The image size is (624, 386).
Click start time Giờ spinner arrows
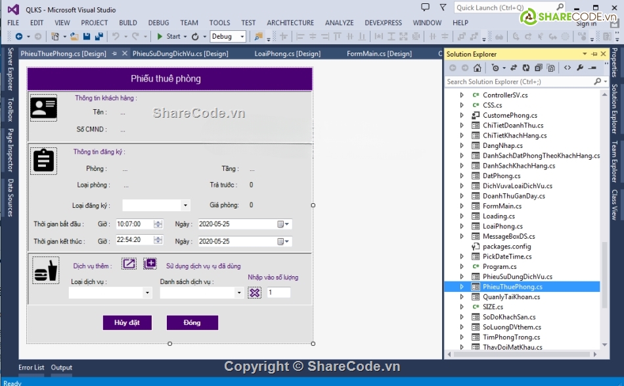[x=158, y=224]
